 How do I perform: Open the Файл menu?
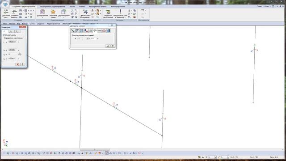coord(5,24)
